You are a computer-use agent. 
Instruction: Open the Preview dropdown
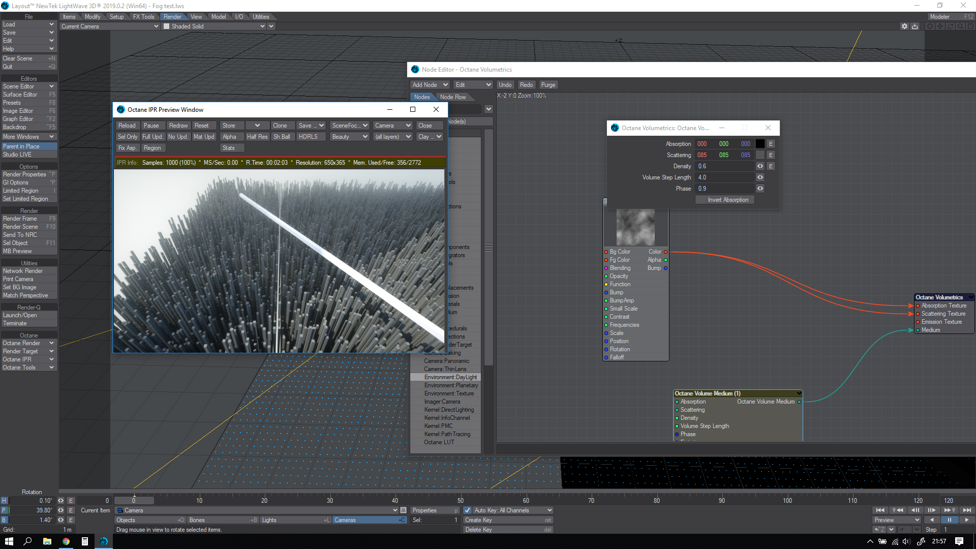pyautogui.click(x=897, y=520)
